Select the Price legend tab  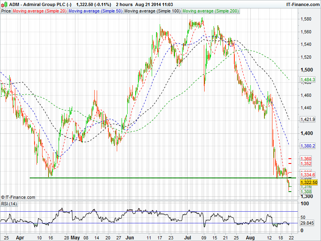coord(6,11)
